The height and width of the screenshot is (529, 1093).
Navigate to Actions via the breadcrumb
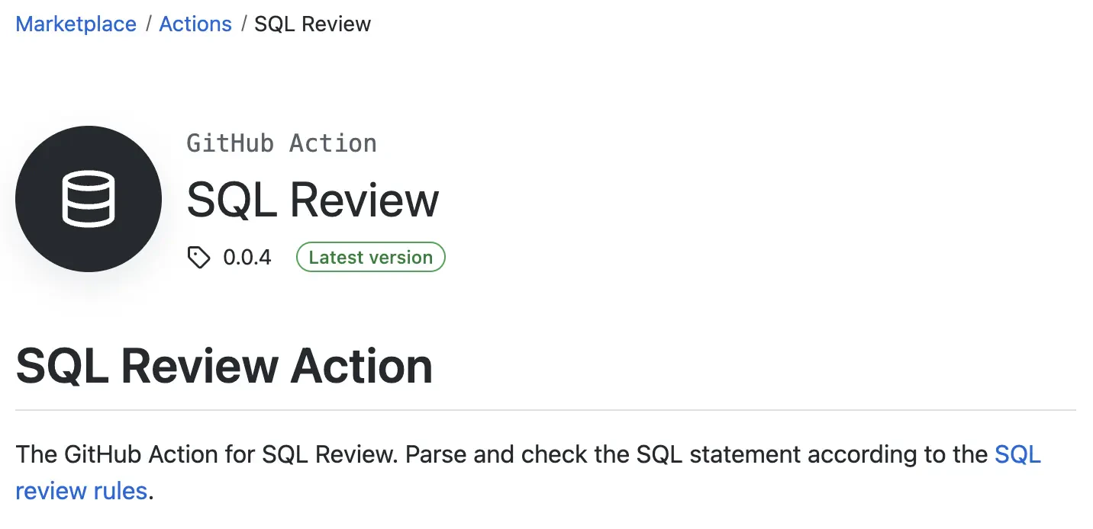[195, 24]
